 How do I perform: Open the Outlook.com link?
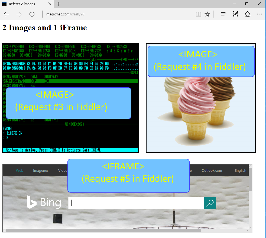(x=212, y=170)
